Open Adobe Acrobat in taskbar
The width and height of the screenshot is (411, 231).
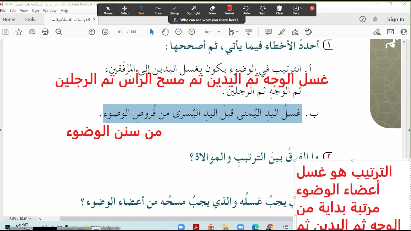[196, 227]
